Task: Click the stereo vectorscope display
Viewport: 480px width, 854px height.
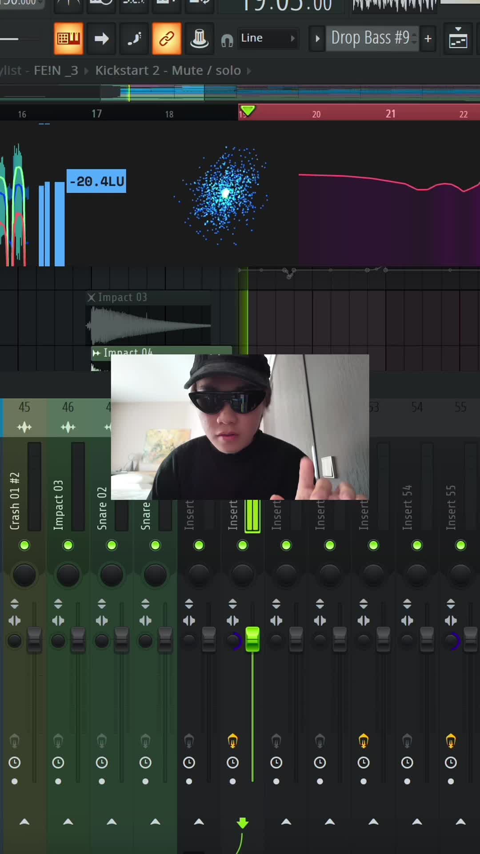Action: pos(224,195)
